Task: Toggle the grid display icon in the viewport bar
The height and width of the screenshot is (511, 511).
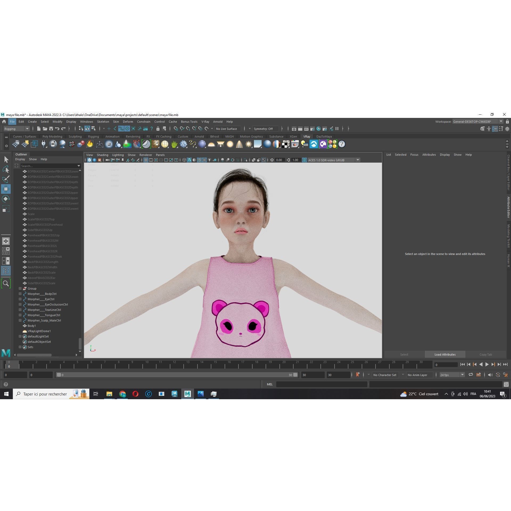Action: pyautogui.click(x=146, y=160)
